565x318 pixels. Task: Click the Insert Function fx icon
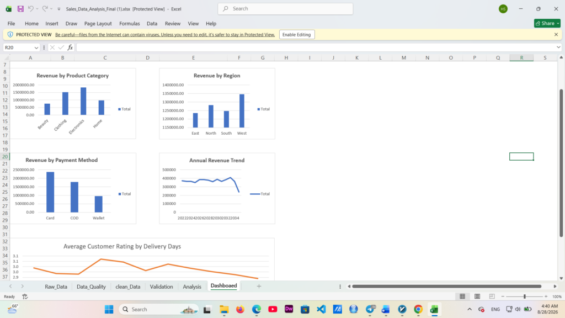click(x=70, y=47)
